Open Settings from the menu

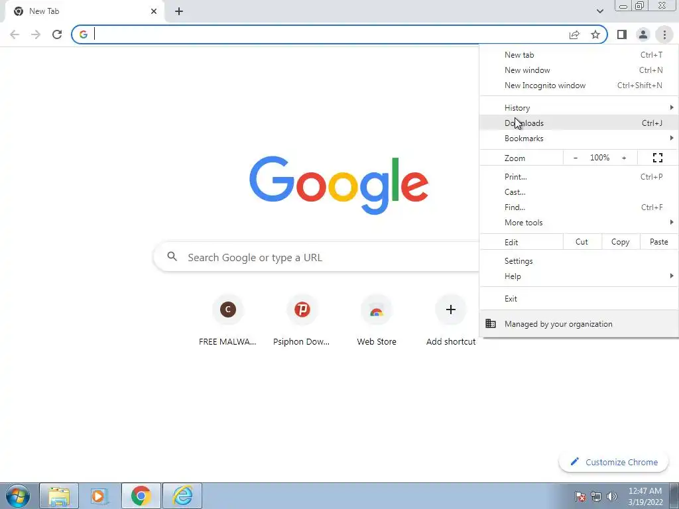point(579,261)
